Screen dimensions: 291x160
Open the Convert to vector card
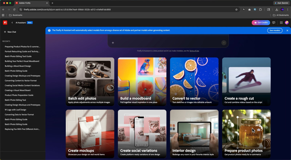(194, 82)
